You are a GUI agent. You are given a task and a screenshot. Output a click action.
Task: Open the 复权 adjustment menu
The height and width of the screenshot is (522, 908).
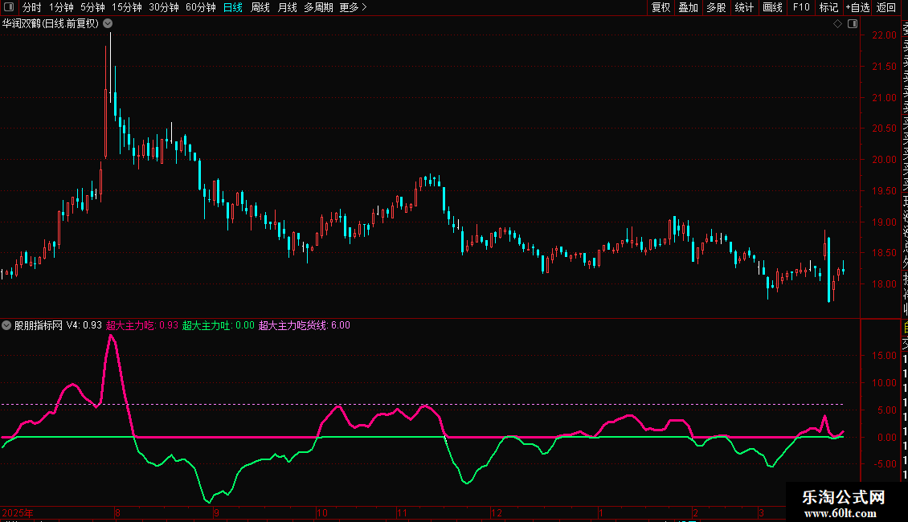661,7
